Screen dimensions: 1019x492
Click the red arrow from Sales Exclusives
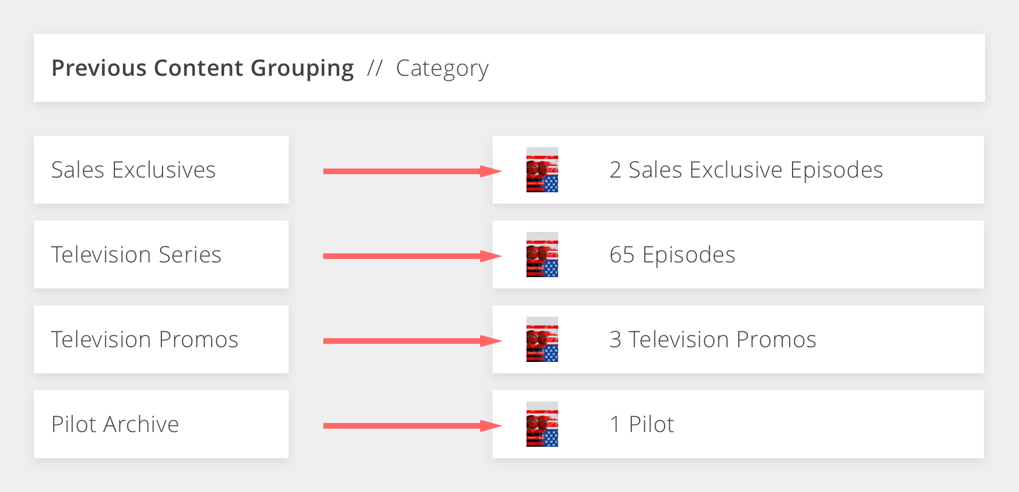coord(411,171)
